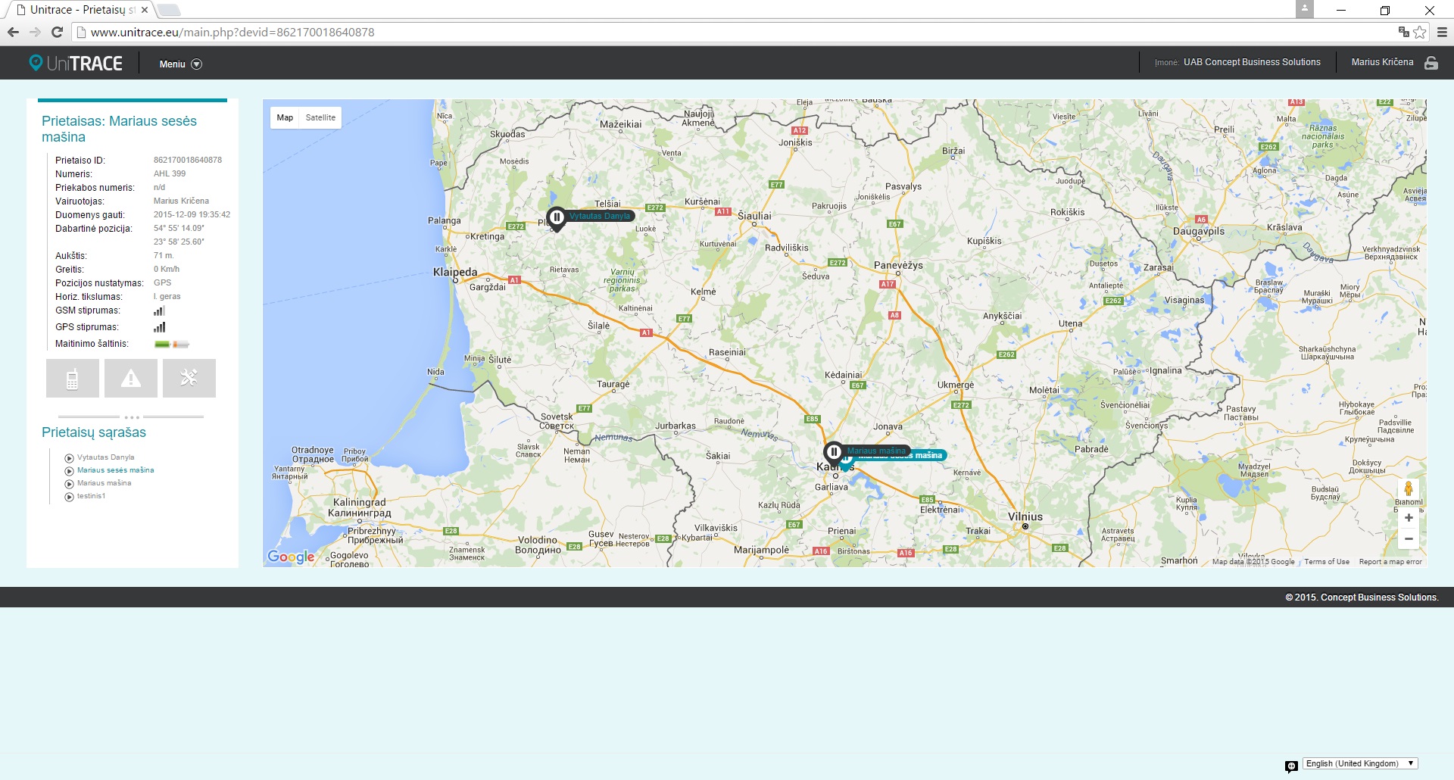Screen dimensions: 1454x780
Task: Click the browser address bar
Action: (x=735, y=32)
